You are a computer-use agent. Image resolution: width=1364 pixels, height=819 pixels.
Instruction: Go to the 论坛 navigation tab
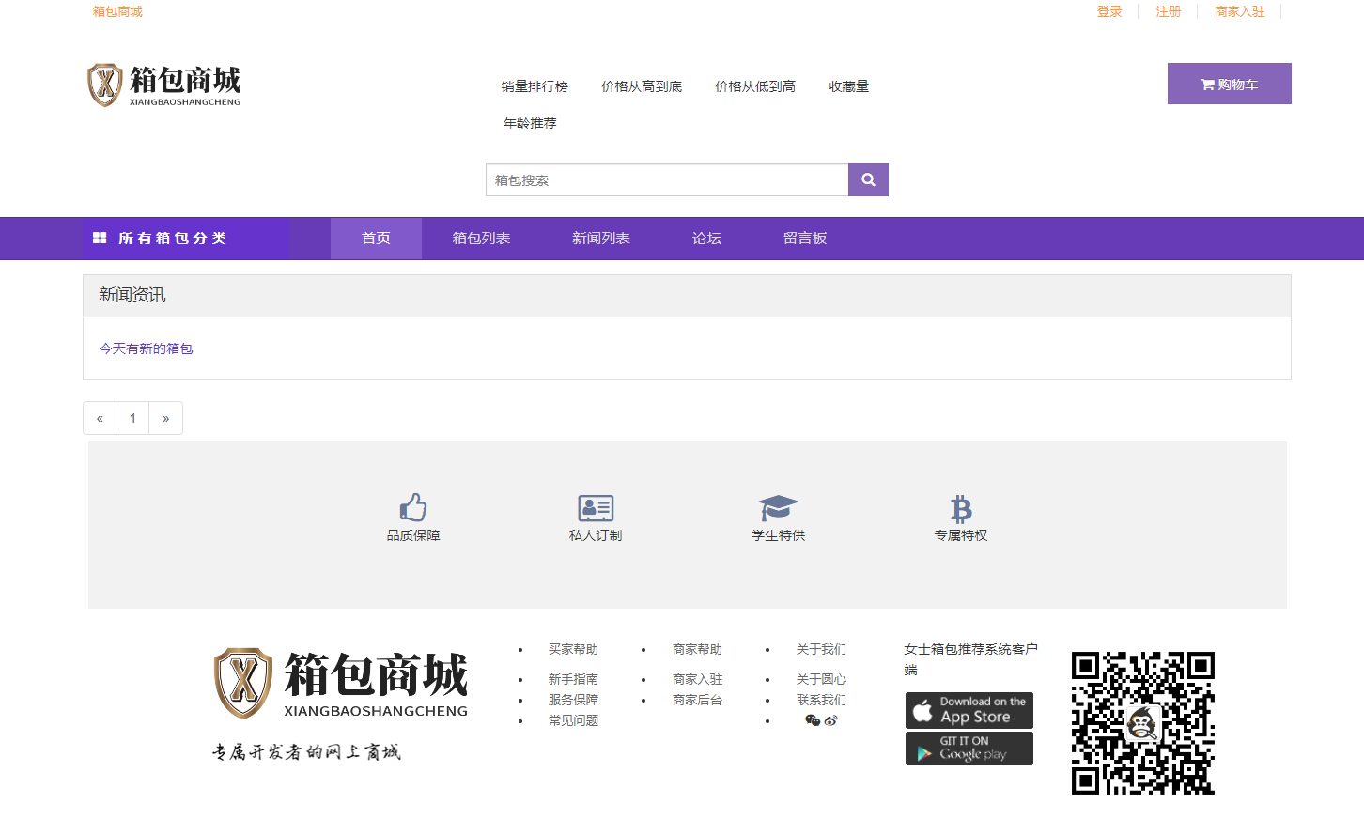click(706, 239)
